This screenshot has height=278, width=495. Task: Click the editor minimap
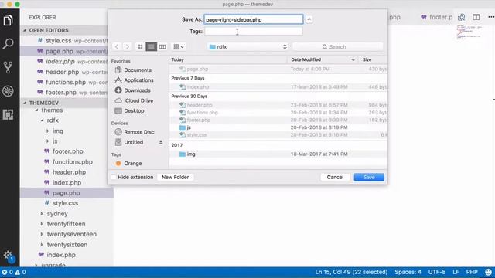469,32
